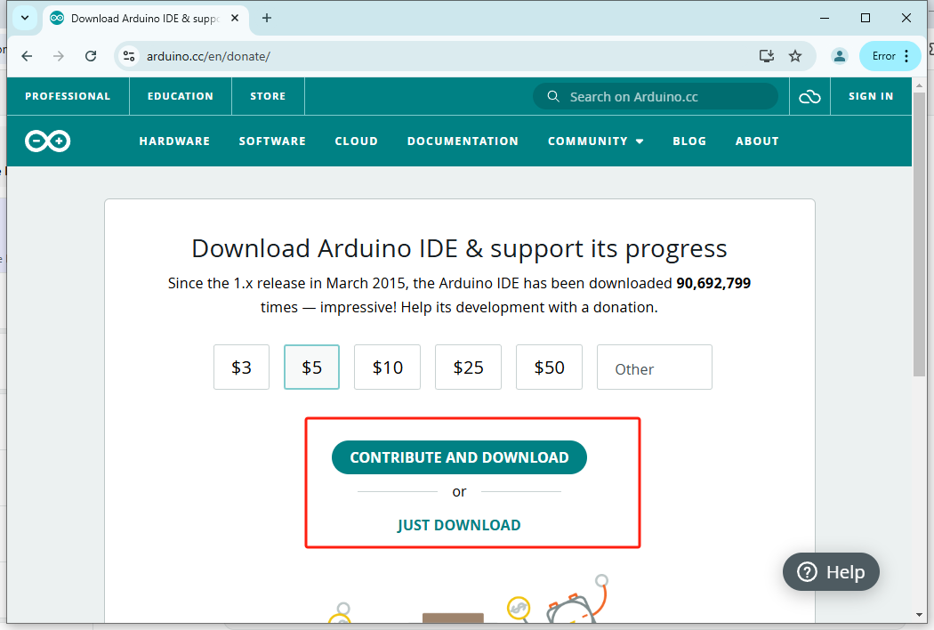Viewport: 934px width, 630px height.
Task: Click the install app icon in address bar
Action: (x=767, y=56)
